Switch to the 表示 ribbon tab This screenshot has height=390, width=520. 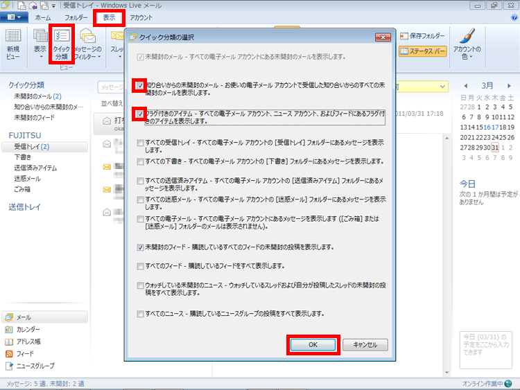(109, 17)
